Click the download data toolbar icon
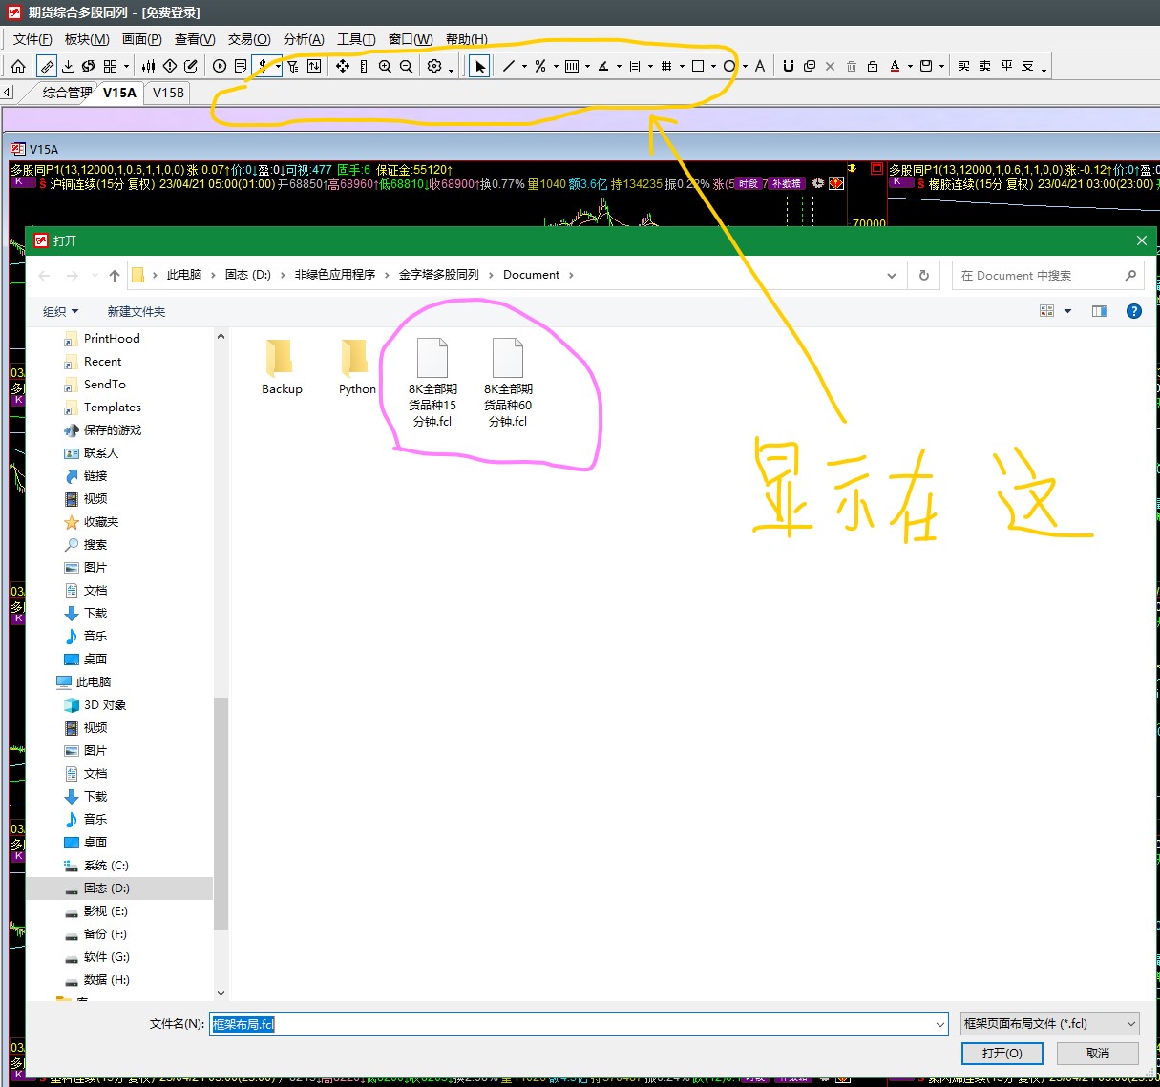The width and height of the screenshot is (1160, 1087). (x=68, y=66)
